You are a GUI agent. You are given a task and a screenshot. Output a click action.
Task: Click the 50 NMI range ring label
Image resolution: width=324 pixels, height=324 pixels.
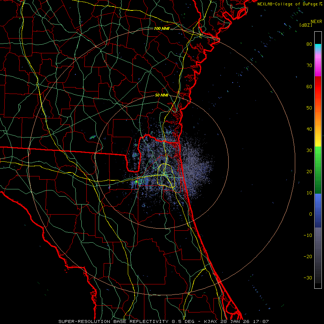click(162, 95)
